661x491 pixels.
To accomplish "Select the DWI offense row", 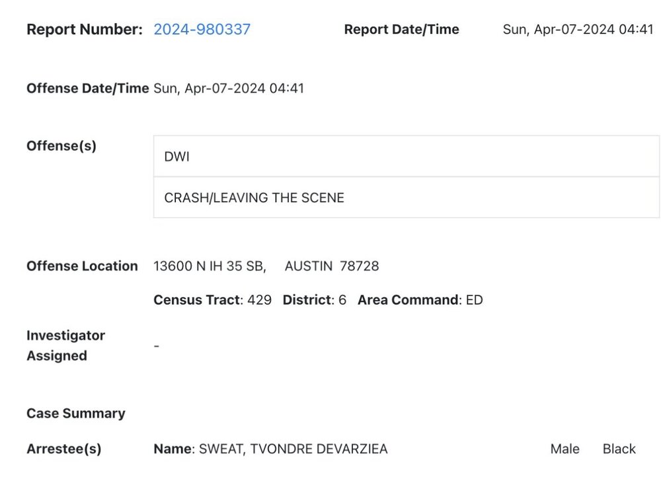I will coord(406,157).
